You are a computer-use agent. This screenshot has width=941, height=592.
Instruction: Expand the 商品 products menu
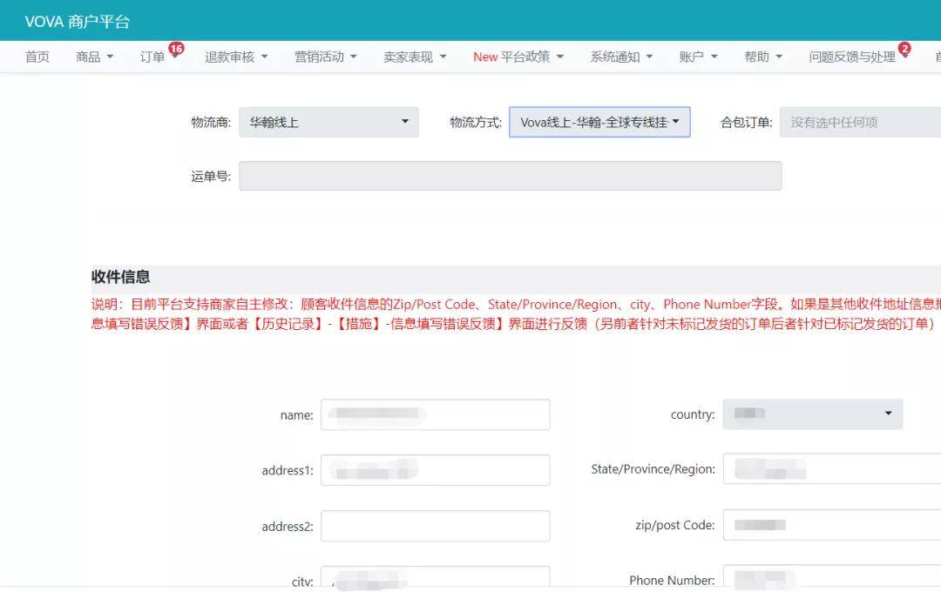[x=94, y=57]
